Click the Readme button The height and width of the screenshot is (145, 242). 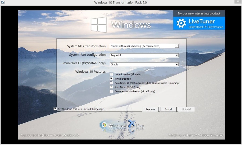(x=150, y=109)
